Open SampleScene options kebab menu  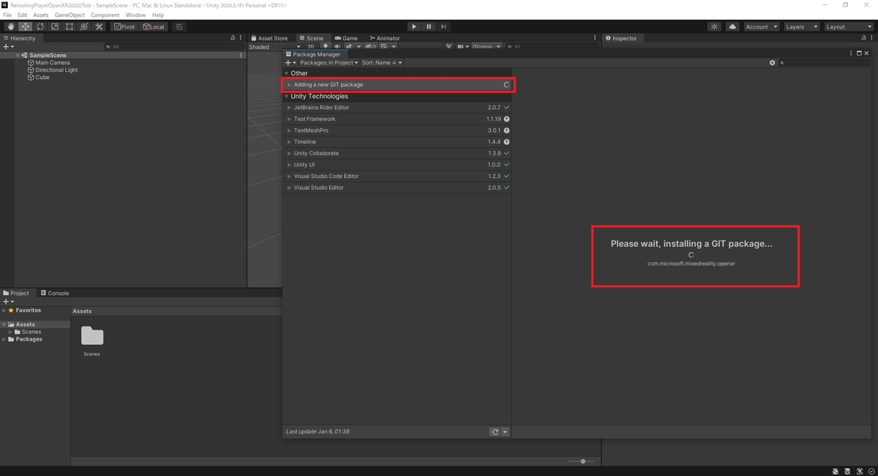pos(241,55)
